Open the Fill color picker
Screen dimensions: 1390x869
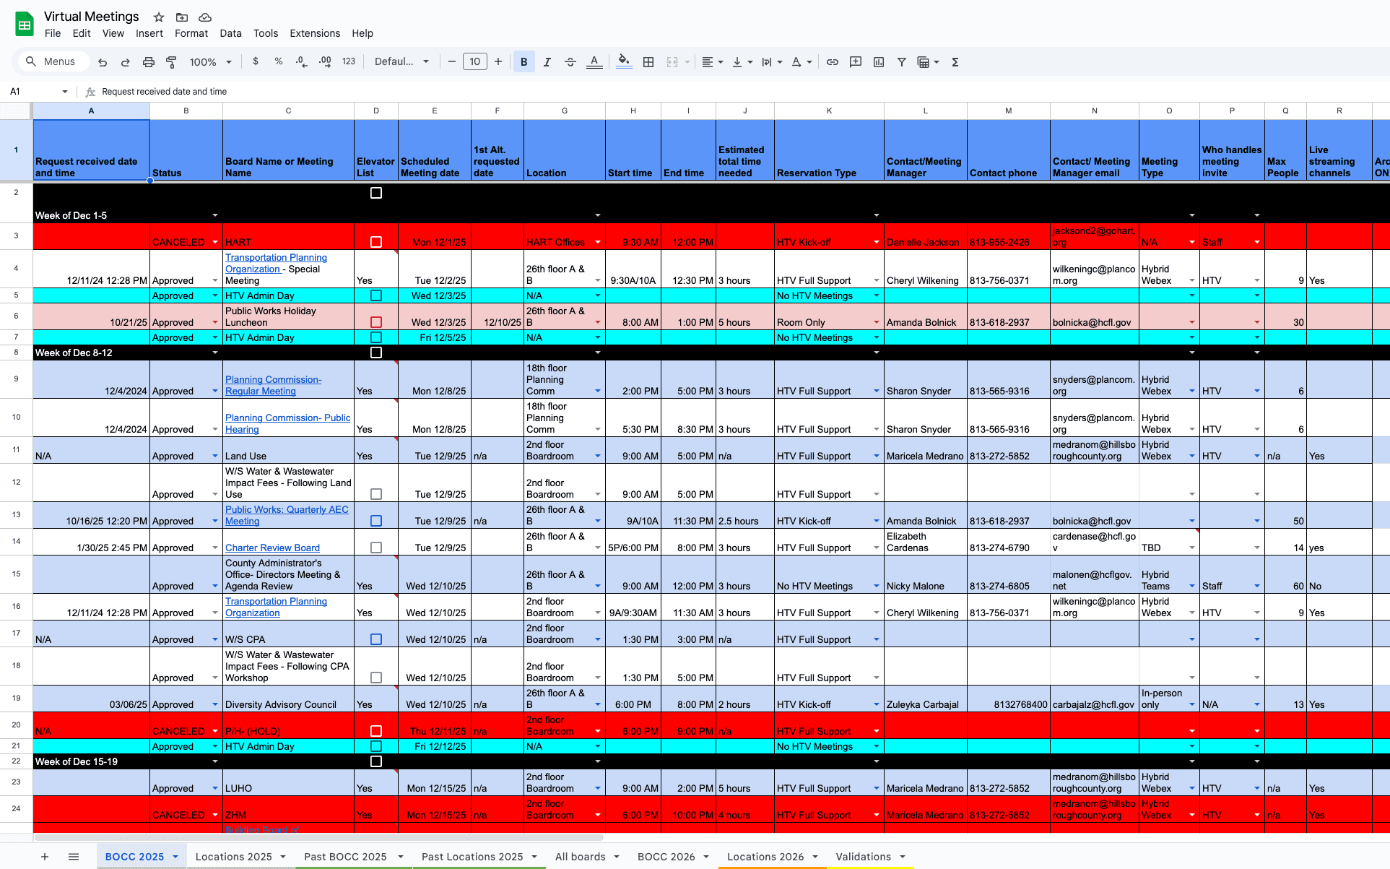click(x=624, y=62)
